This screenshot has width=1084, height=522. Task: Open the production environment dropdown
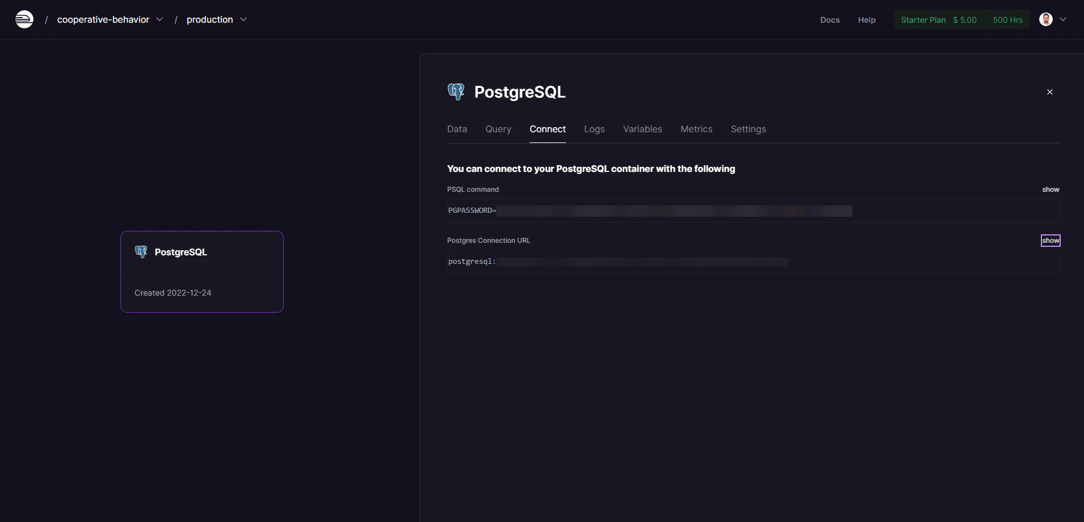pos(243,19)
